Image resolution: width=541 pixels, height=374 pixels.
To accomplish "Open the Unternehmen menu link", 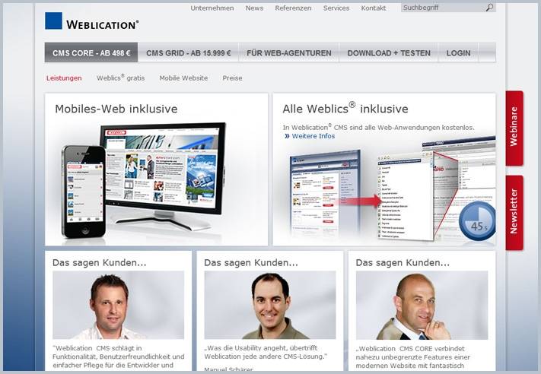I will [212, 8].
